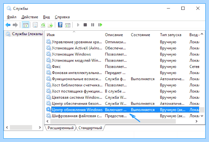Click the tree pane scroll left arrow
The image size is (209, 142).
pos(7,127)
